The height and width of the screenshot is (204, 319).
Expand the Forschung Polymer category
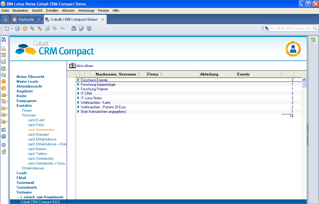[x=78, y=89]
